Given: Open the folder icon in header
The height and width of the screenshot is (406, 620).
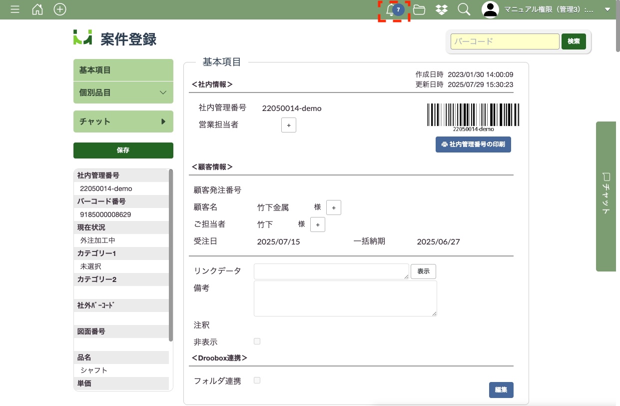Looking at the screenshot, I should (x=419, y=9).
